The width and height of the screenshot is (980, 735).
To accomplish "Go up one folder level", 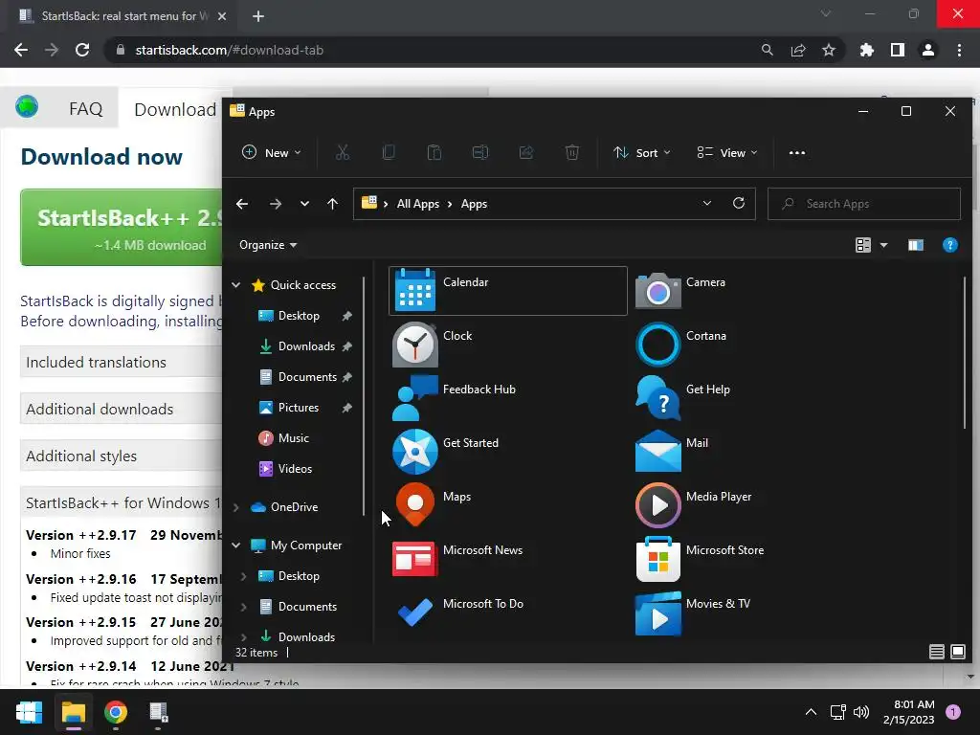I will (332, 203).
